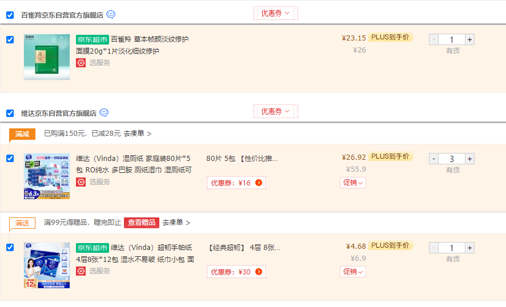Screen dimensions: 506x307
Task: Click 选服务 text for 维达手帕纸
Action: tap(100, 271)
